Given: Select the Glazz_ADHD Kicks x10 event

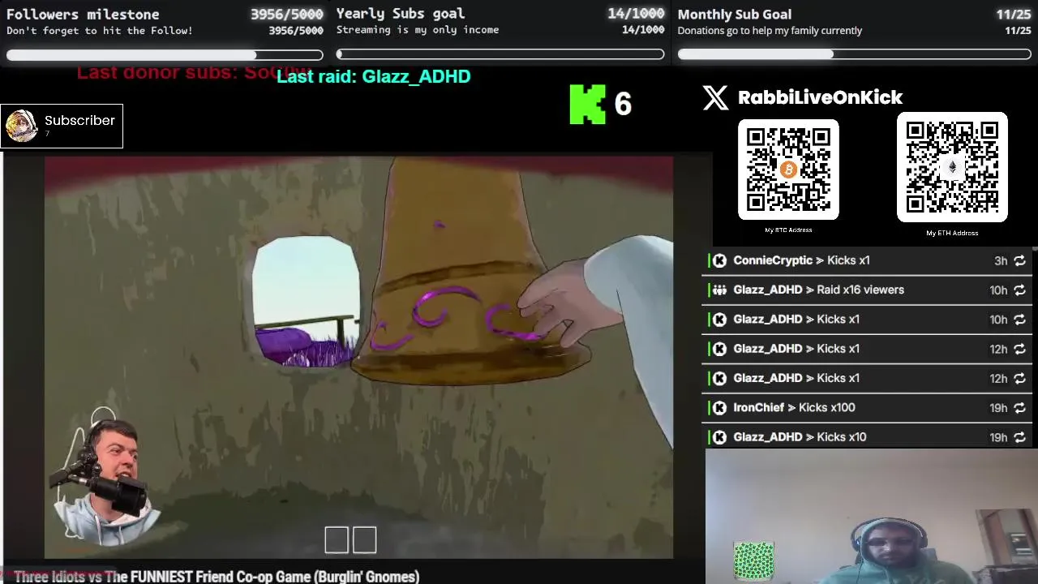Looking at the screenshot, I should click(x=867, y=437).
